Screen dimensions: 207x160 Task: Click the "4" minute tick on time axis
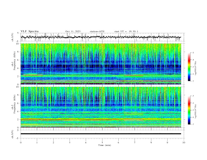[86, 142]
